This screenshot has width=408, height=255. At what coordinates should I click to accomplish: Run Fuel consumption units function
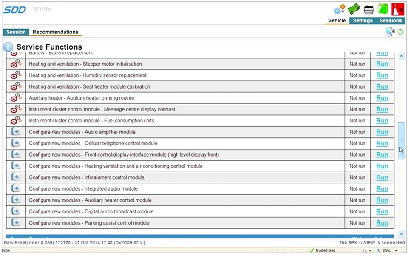[x=382, y=121]
